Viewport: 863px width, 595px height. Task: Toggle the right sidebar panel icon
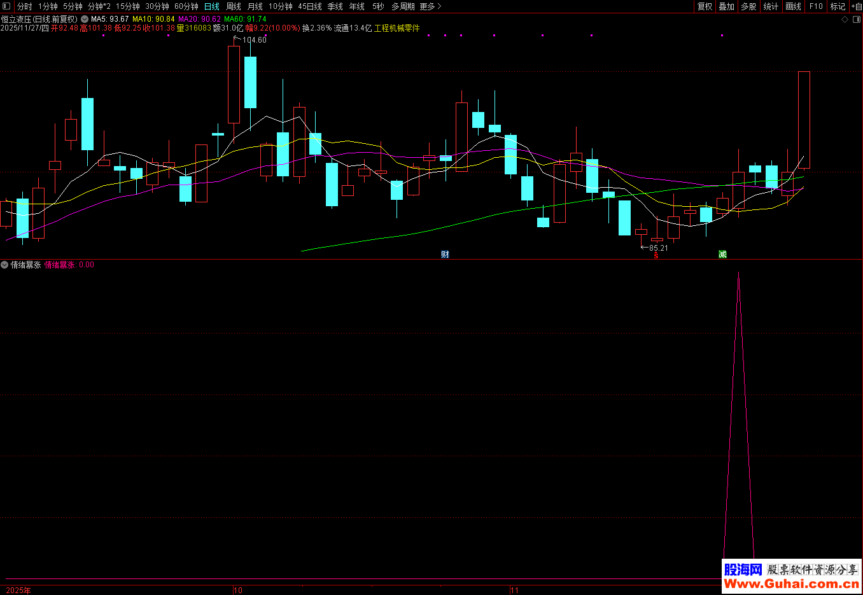tap(855, 19)
